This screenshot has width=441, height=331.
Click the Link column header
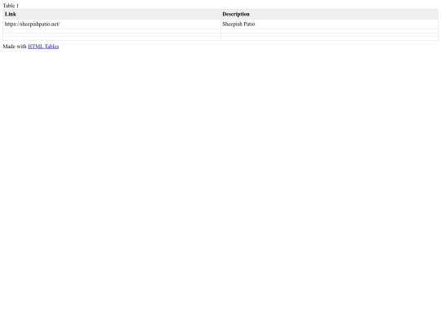(112, 15)
